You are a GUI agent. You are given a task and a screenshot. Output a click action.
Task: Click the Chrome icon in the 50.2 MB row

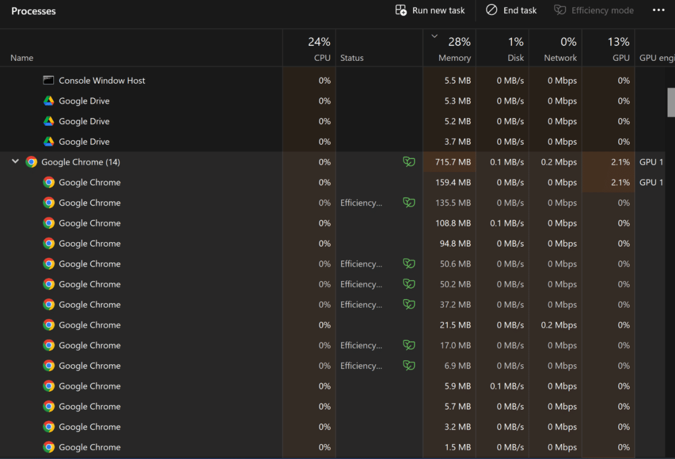49,284
